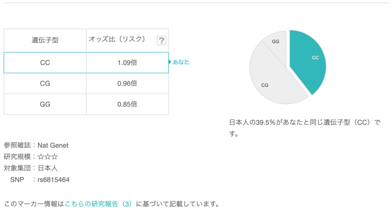
Task: Select the GG genotype row cell
Action: coord(45,104)
